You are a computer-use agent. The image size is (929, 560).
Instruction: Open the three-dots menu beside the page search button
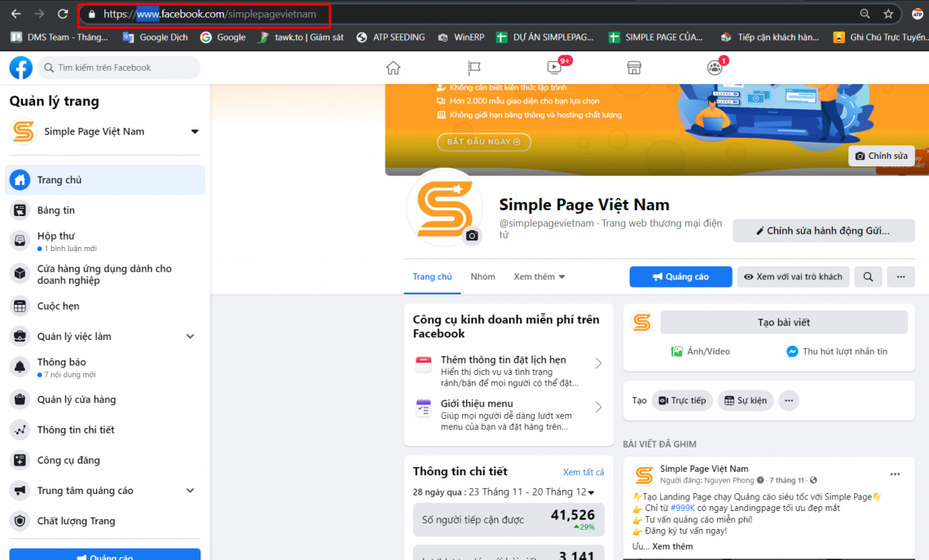pos(900,277)
